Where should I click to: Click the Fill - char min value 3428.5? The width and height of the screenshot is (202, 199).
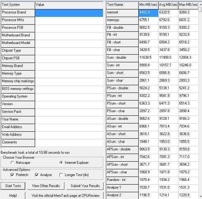149,51
